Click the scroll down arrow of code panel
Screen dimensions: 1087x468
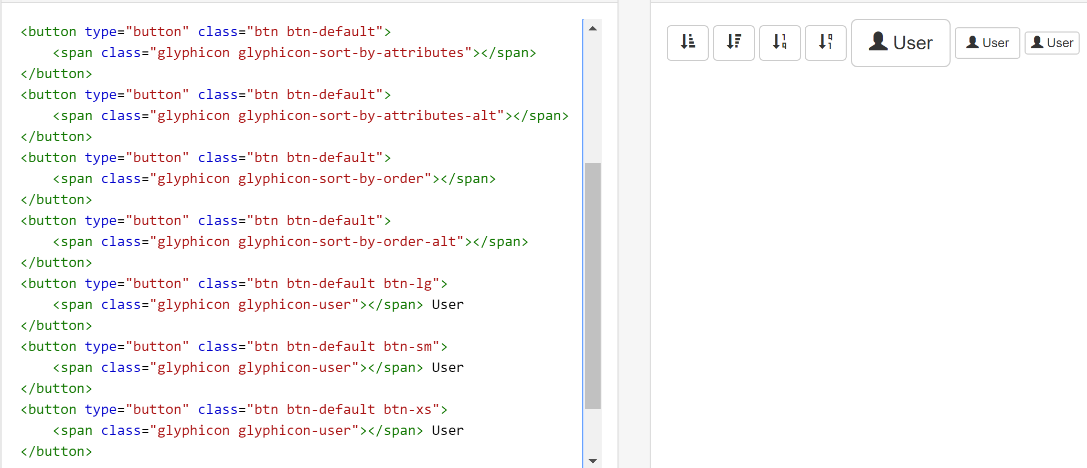click(593, 461)
